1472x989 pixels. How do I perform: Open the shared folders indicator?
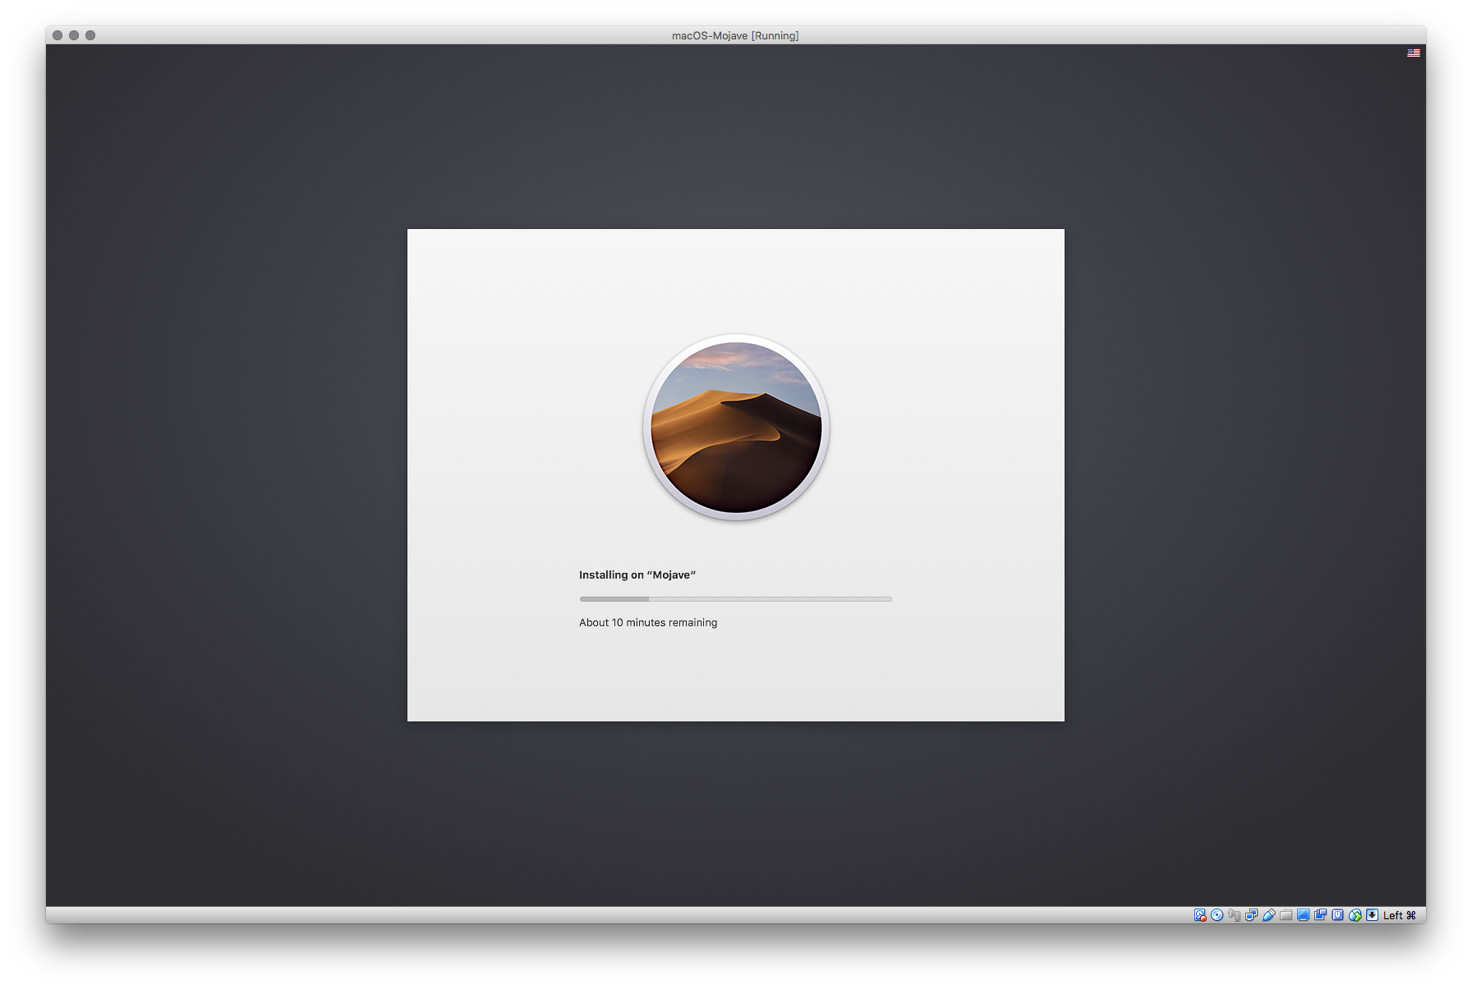tap(1286, 915)
